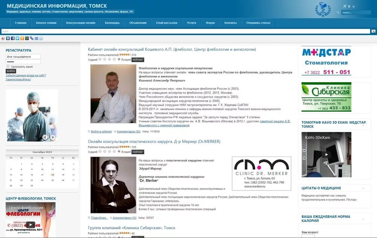Viewport: 377px width, 238px height.
Task: Click search button right of wide search bar
Action: coord(373,31)
